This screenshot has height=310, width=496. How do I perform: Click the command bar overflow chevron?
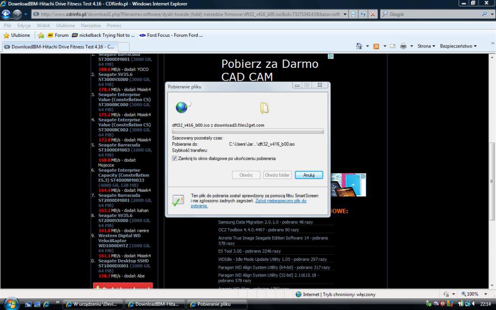[492, 43]
